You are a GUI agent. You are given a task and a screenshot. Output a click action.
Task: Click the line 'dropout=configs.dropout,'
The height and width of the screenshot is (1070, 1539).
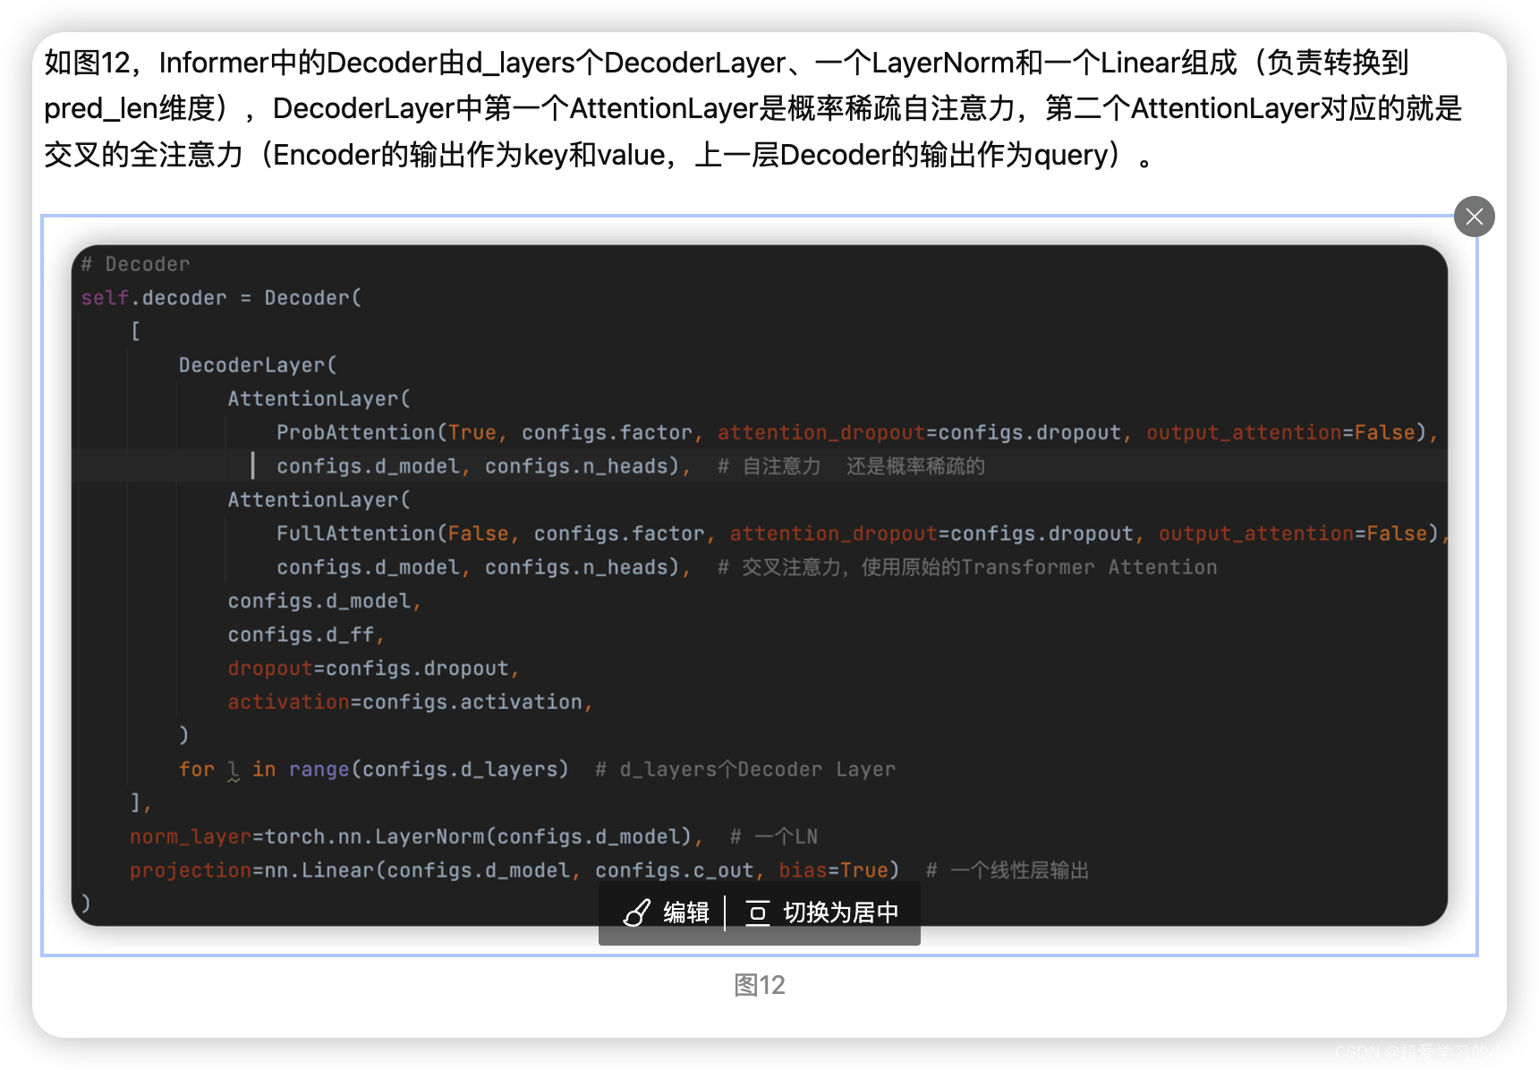click(x=373, y=668)
